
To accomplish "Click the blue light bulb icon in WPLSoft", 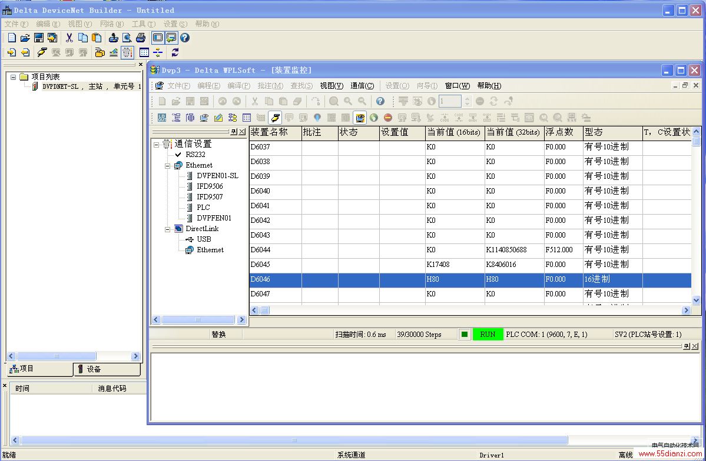I will pos(317,118).
